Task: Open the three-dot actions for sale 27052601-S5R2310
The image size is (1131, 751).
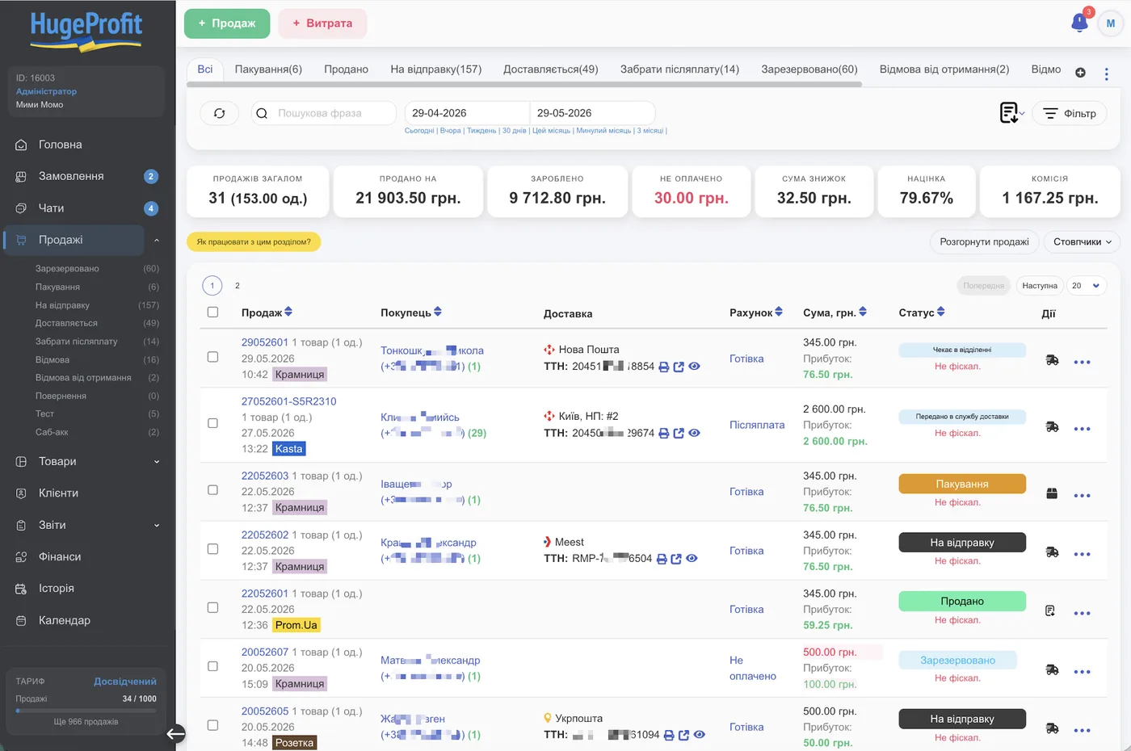Action: [x=1082, y=429]
